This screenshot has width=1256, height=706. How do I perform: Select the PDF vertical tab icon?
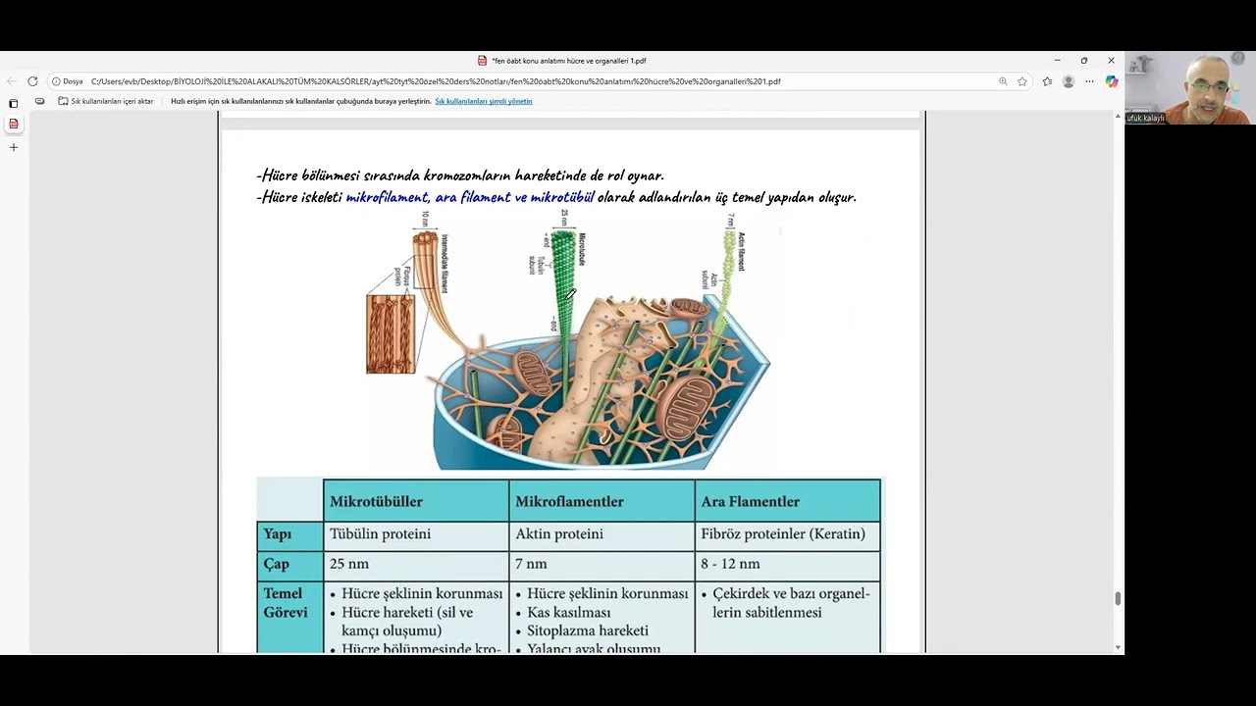[x=14, y=124]
